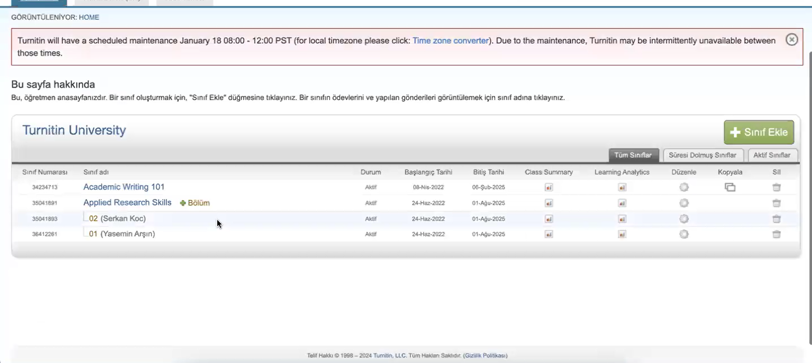
Task: Open the Gizlilik Politikası footer link
Action: coord(485,356)
